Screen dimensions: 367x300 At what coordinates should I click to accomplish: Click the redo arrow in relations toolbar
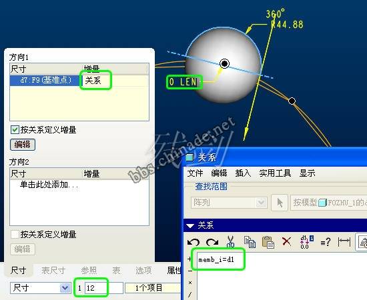pos(212,242)
